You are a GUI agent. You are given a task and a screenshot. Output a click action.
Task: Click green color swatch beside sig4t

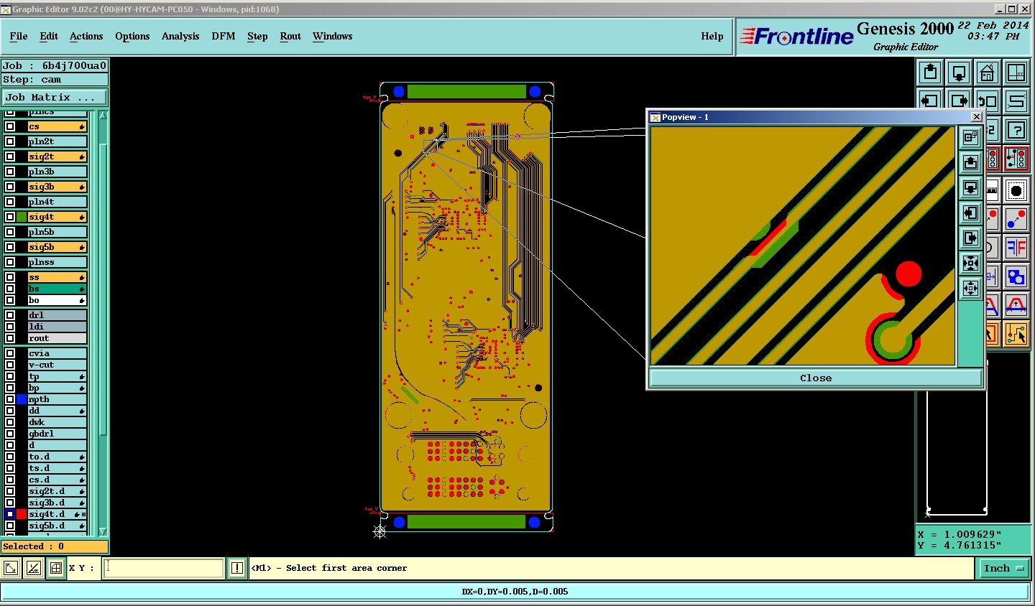(22, 217)
